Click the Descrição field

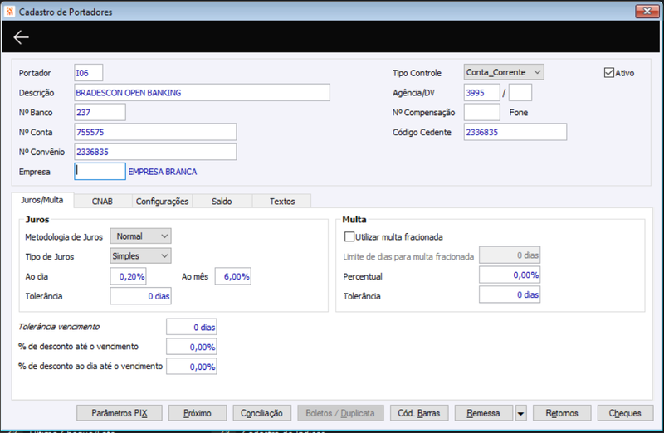coord(202,92)
